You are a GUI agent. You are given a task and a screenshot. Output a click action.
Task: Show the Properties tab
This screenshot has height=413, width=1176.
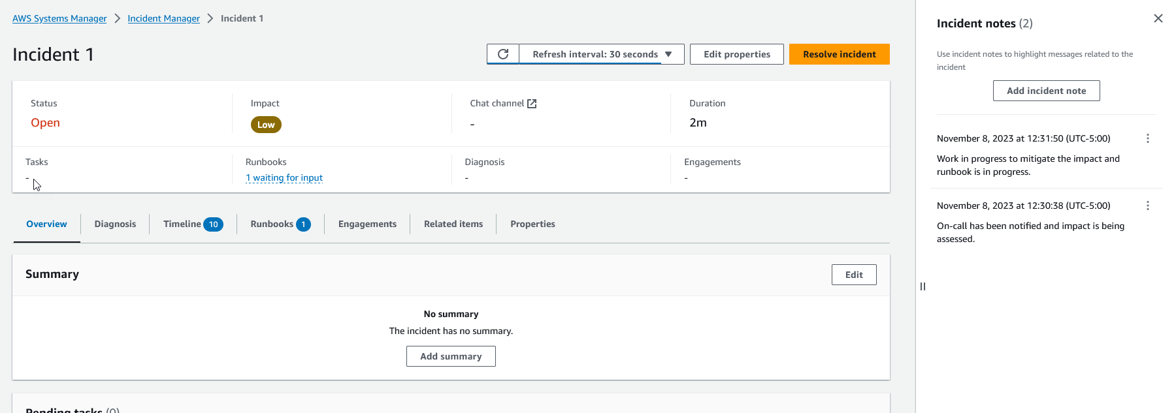point(532,224)
